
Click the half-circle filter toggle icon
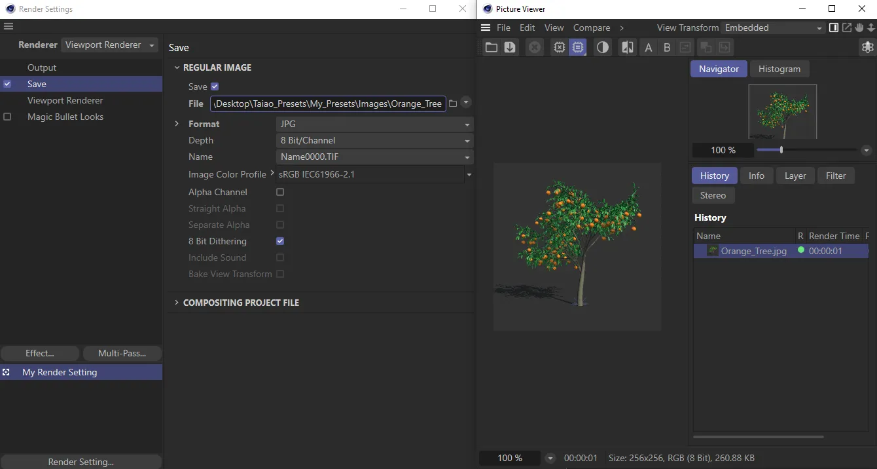point(602,47)
